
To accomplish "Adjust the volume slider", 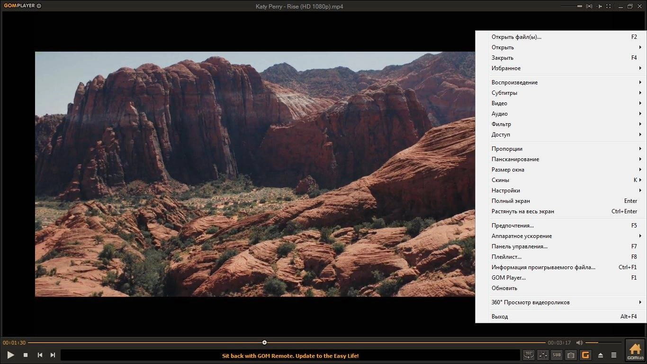I will coord(603,343).
